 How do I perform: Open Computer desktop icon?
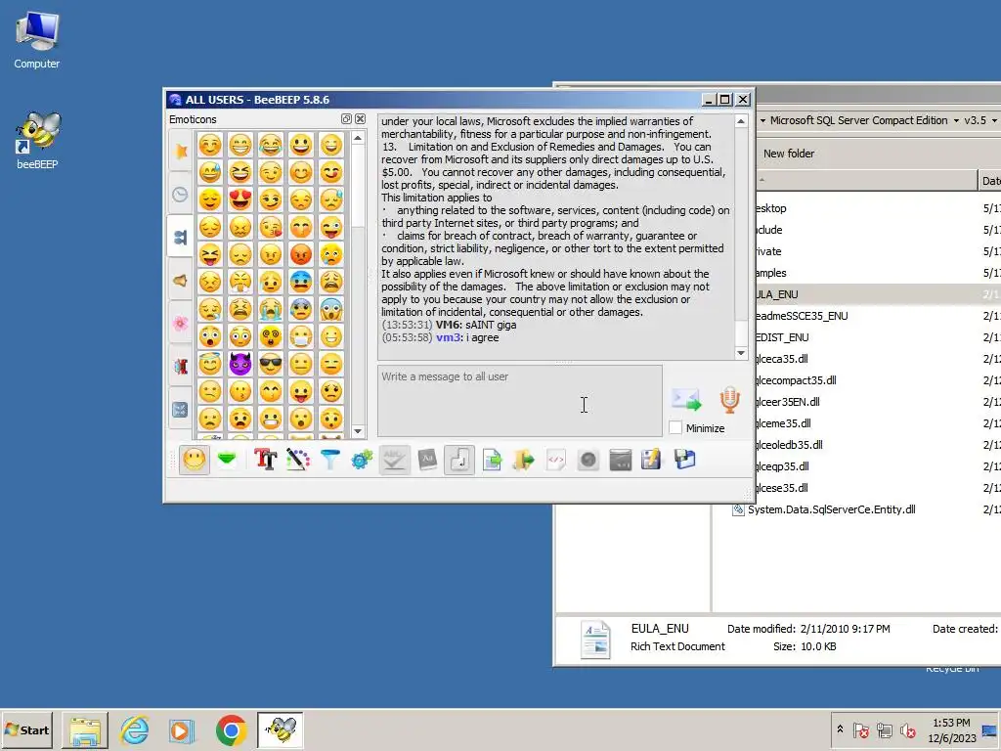point(37,40)
